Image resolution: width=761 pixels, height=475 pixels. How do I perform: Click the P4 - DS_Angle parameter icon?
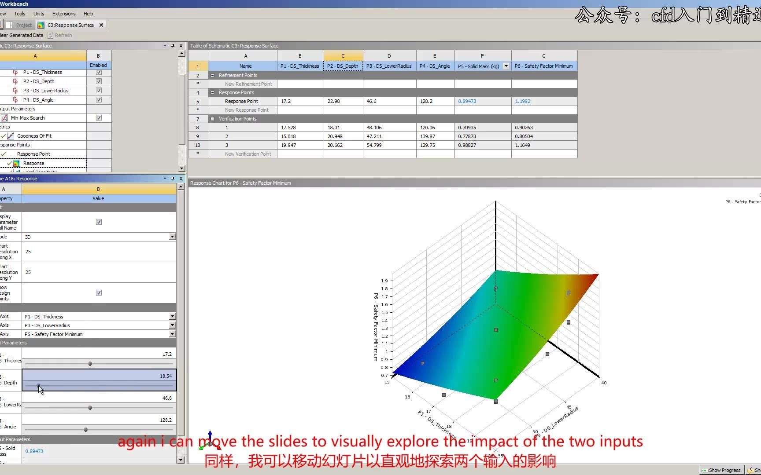click(16, 99)
